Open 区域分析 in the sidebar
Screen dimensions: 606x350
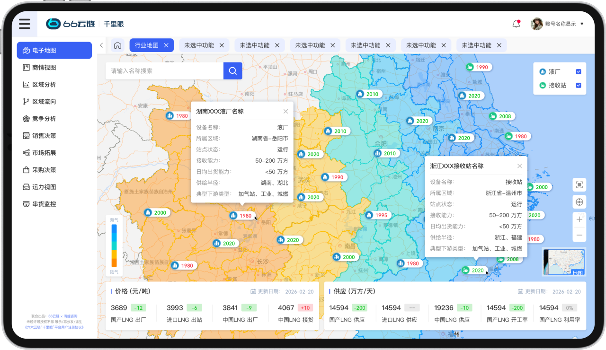[x=44, y=85]
